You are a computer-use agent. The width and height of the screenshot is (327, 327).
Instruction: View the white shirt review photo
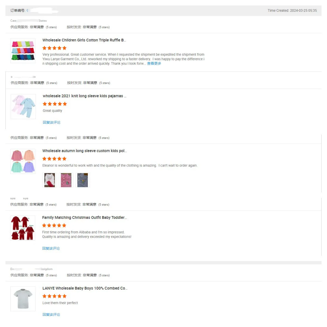[x=50, y=180]
